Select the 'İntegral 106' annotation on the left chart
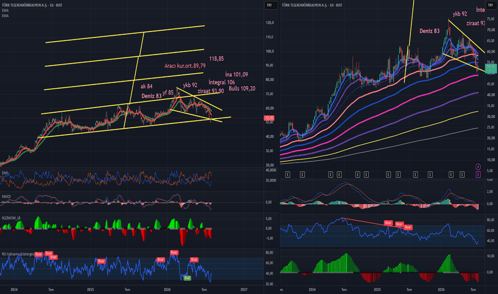The height and width of the screenshot is (294, 498). pos(222,82)
